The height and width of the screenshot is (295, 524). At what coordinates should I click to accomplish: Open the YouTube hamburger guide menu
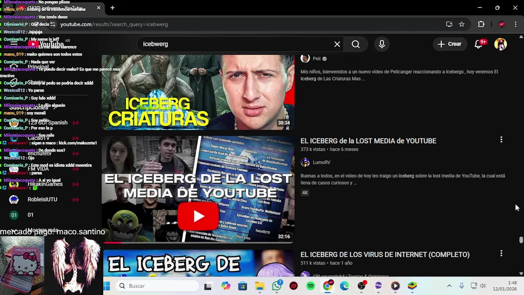[14, 44]
